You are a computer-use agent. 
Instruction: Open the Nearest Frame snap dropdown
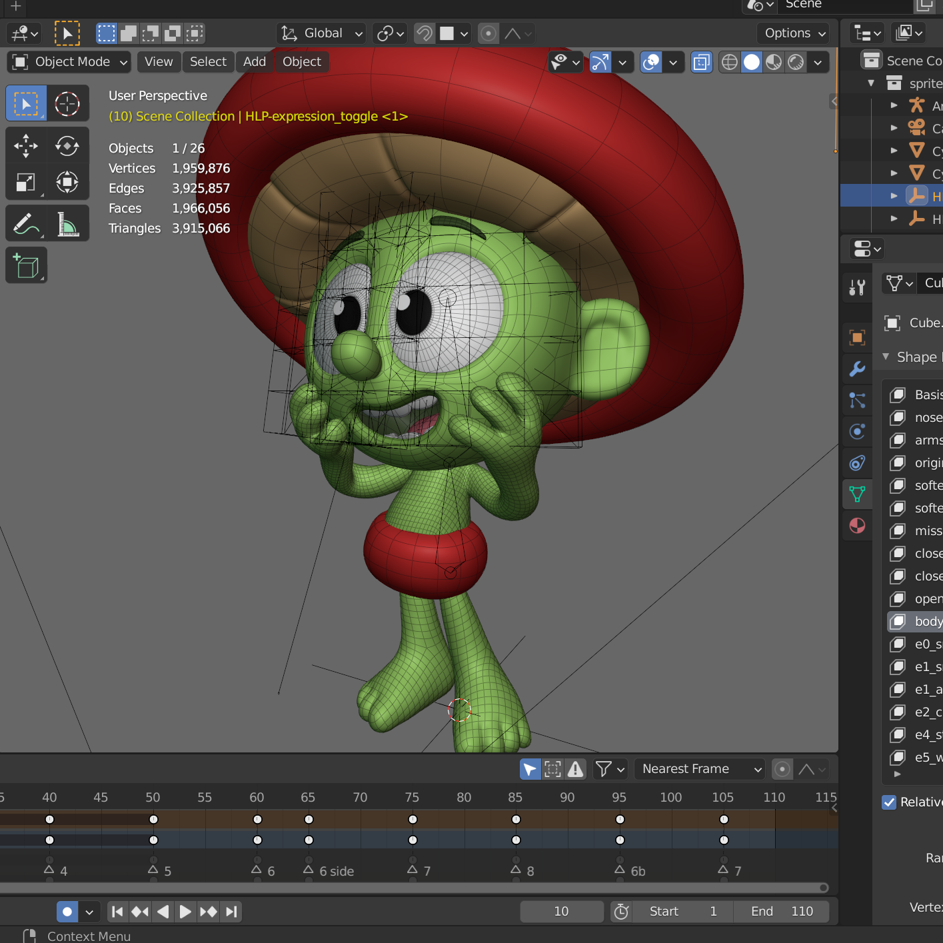point(699,769)
